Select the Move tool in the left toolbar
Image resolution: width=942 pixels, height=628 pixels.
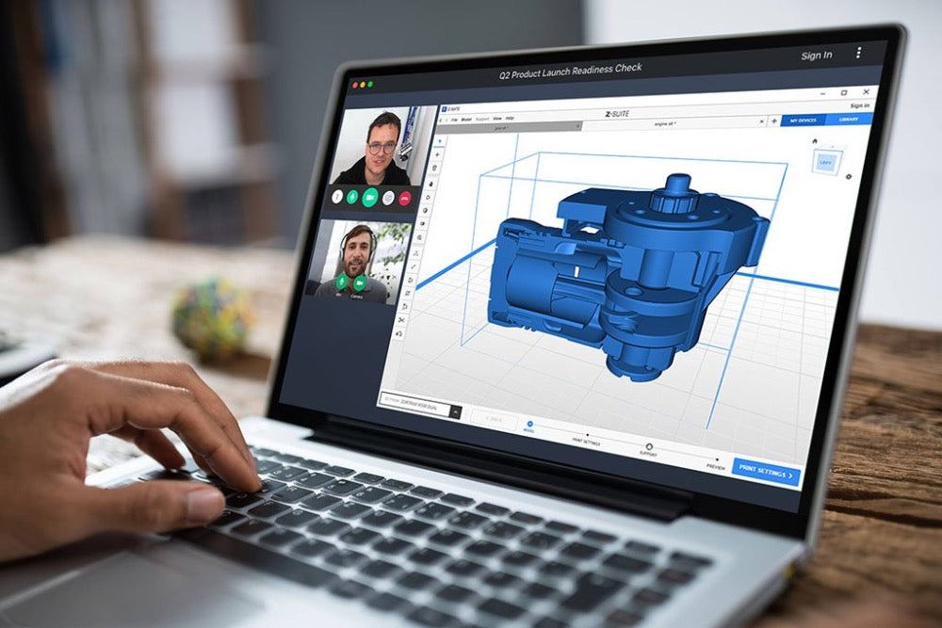tap(429, 184)
